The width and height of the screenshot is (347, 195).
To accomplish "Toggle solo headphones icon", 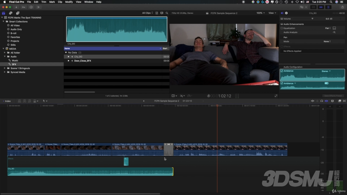I will [322, 101].
